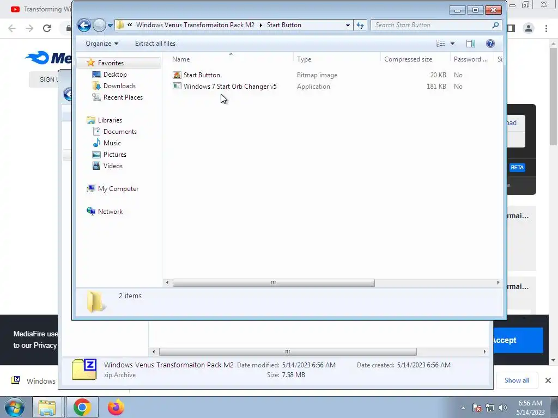Expand the address bar history dropdown

point(348,25)
